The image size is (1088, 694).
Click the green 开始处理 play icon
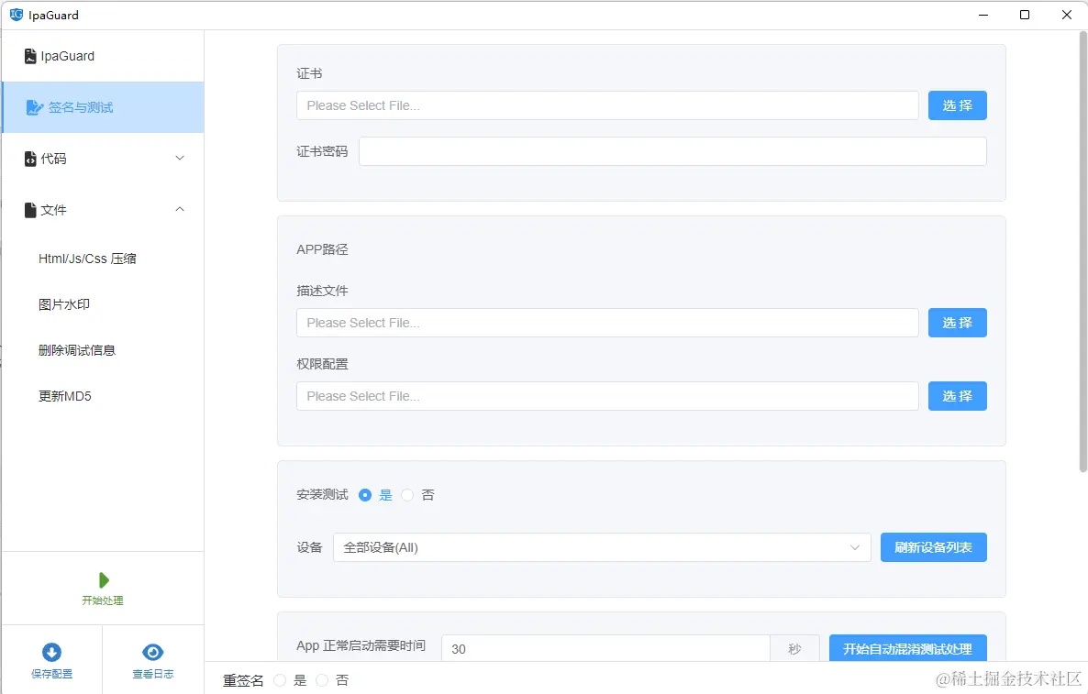coord(103,579)
